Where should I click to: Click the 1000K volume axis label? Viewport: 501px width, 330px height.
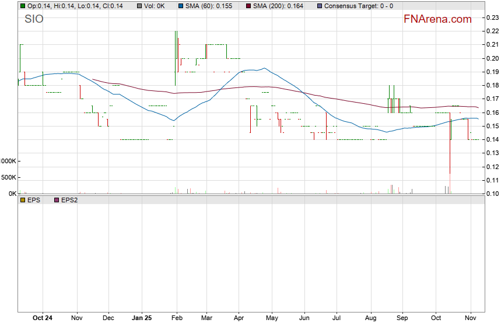point(8,161)
